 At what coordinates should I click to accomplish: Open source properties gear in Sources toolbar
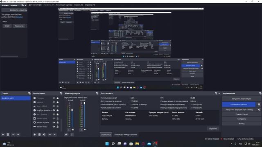coord(44,134)
